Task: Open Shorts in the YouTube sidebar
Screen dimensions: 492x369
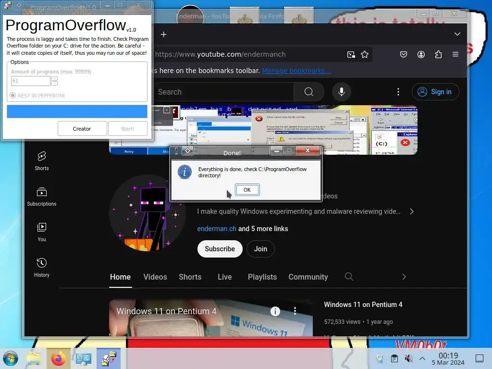Action: pos(42,161)
